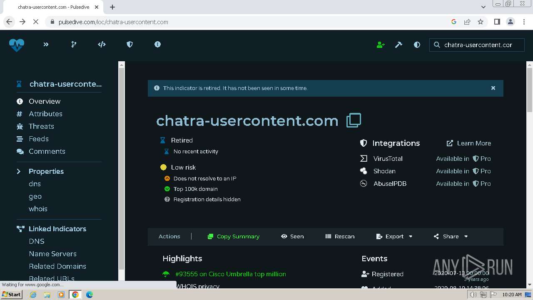Open the Share dropdown
Screen dimensions: 533x300
click(451, 236)
